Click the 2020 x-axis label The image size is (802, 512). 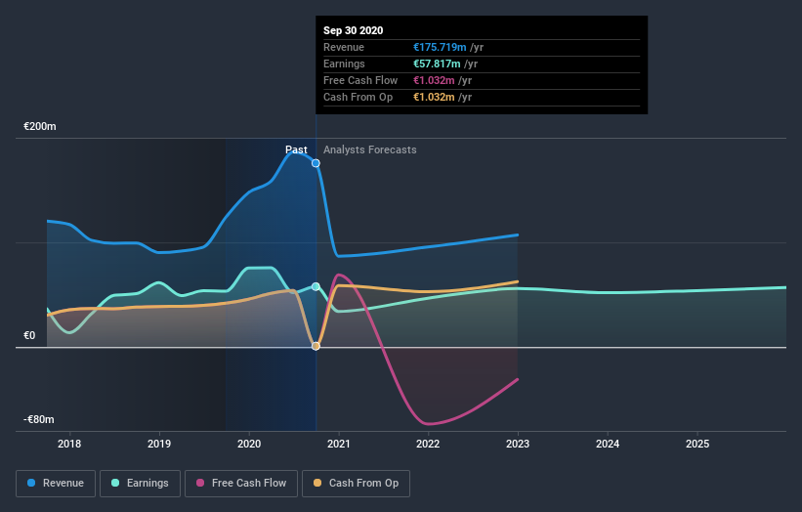click(249, 444)
